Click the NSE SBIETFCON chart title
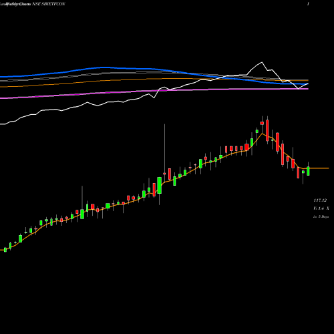This screenshot has height=334, width=334. (49, 4)
